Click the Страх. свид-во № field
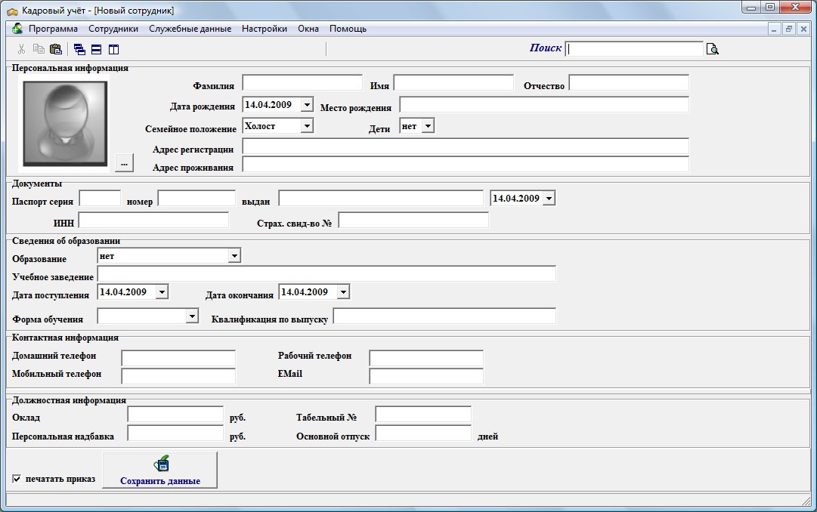 pos(413,221)
